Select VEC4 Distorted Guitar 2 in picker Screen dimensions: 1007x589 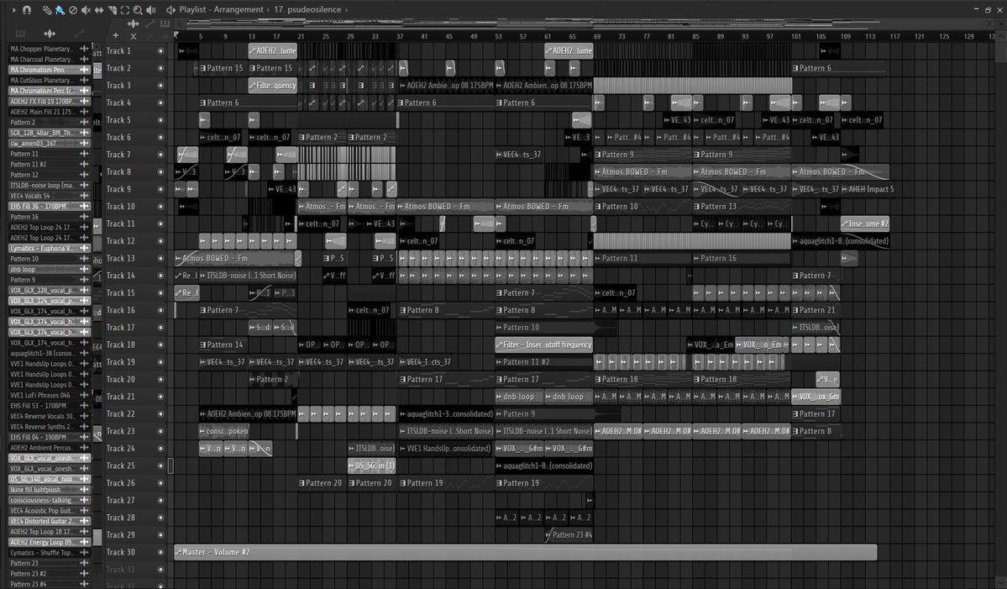coord(49,521)
